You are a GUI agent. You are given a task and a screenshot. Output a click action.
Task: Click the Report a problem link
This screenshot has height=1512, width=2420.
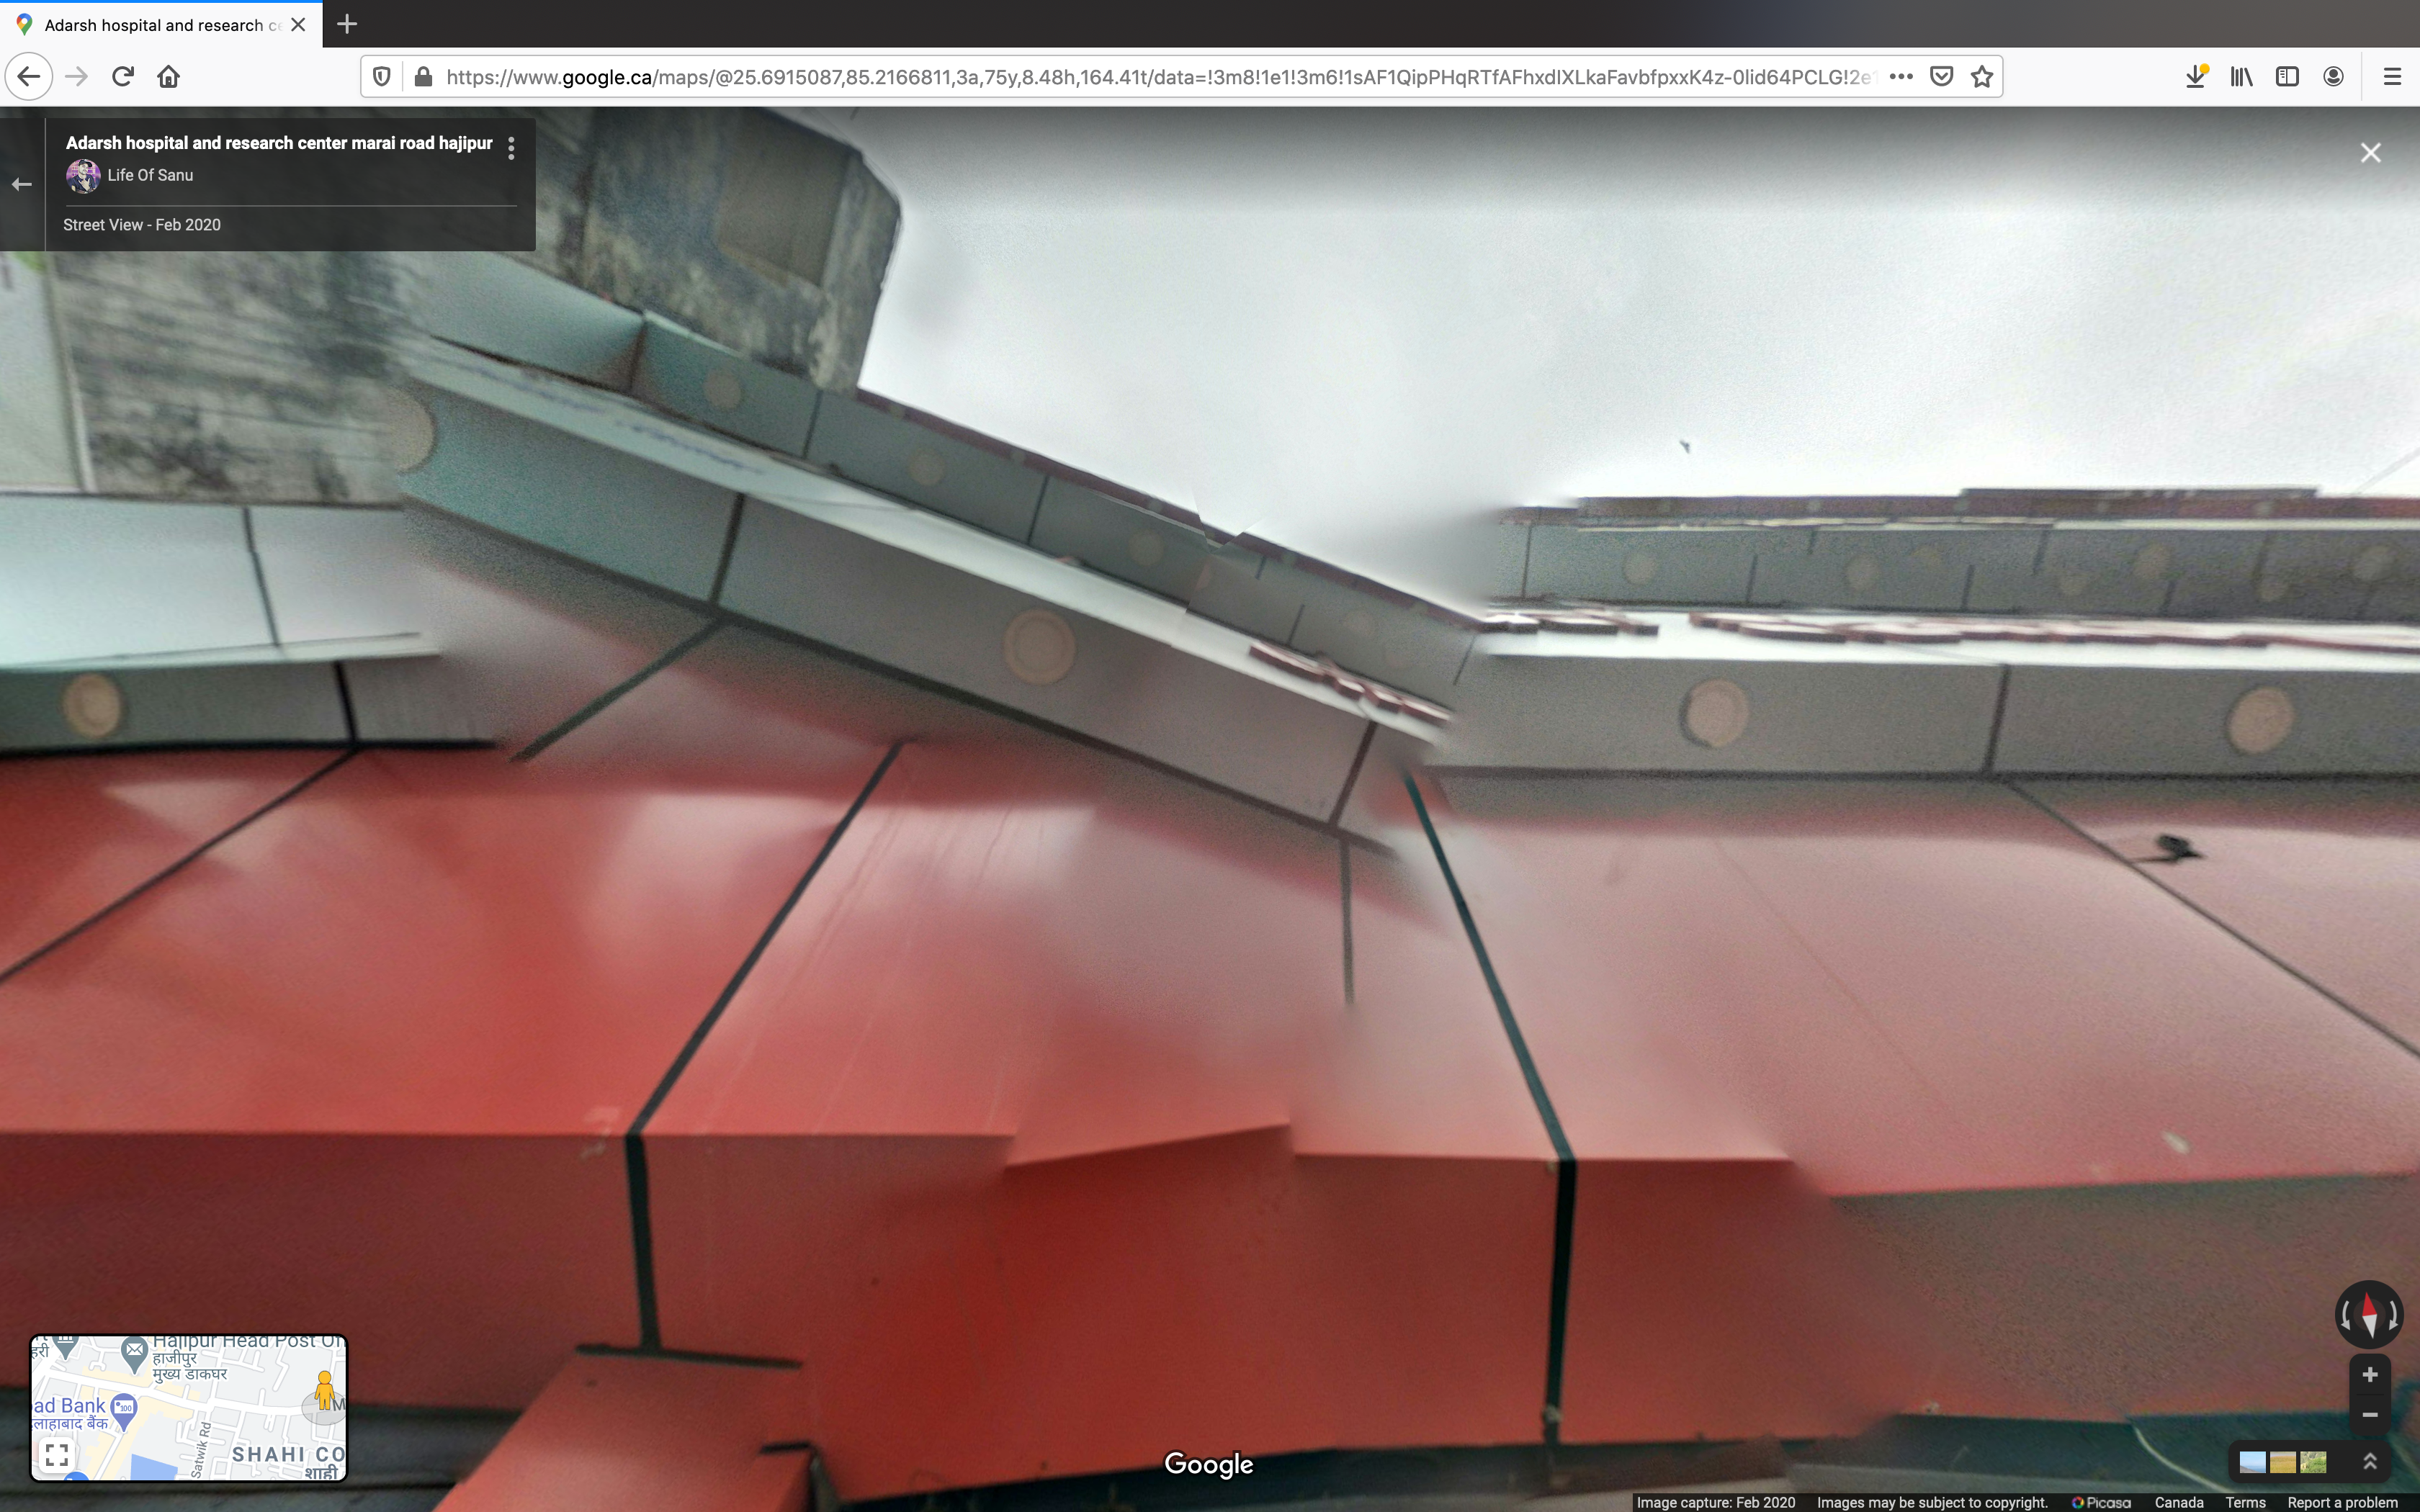click(x=2342, y=1502)
